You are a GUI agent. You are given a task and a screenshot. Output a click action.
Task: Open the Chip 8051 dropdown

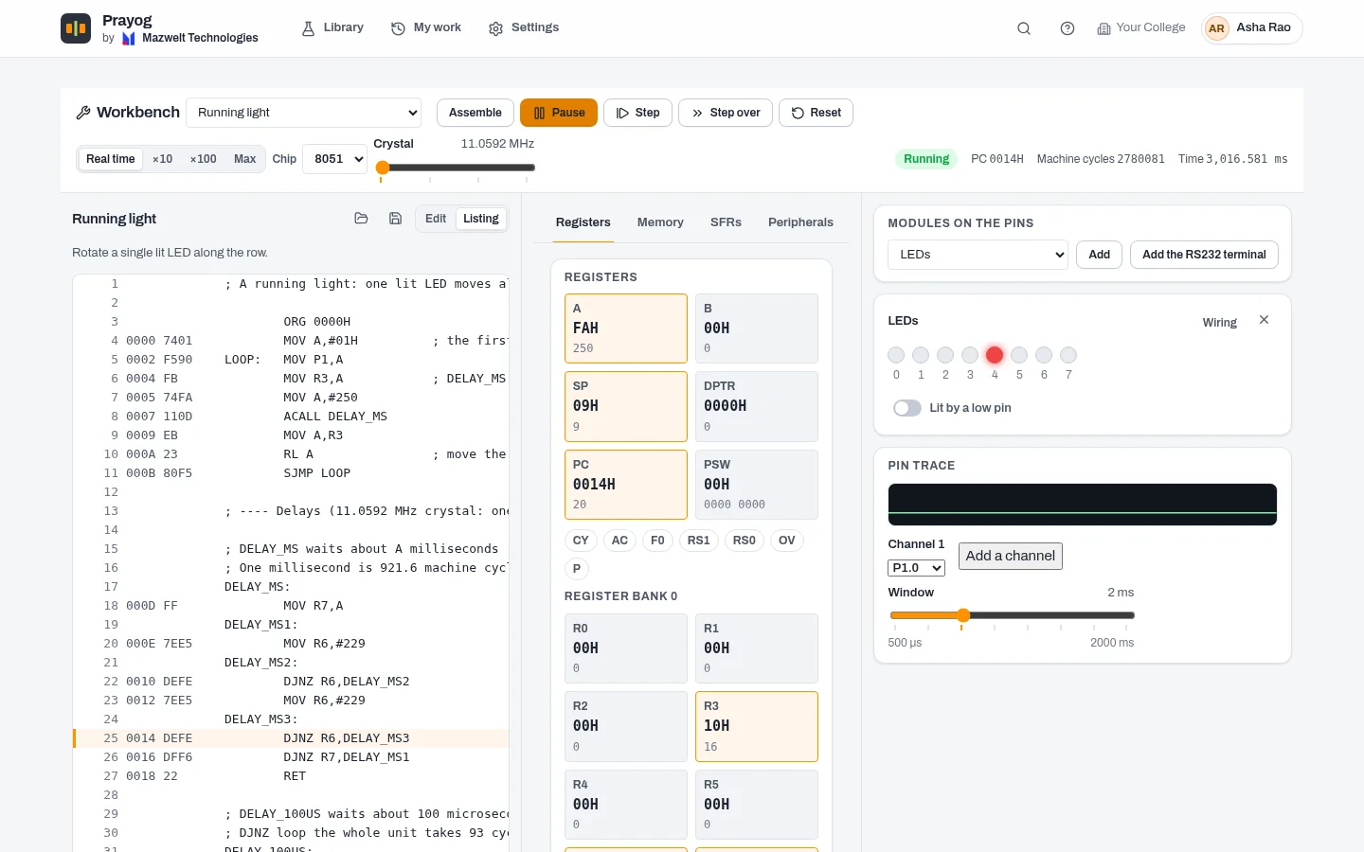pyautogui.click(x=334, y=159)
